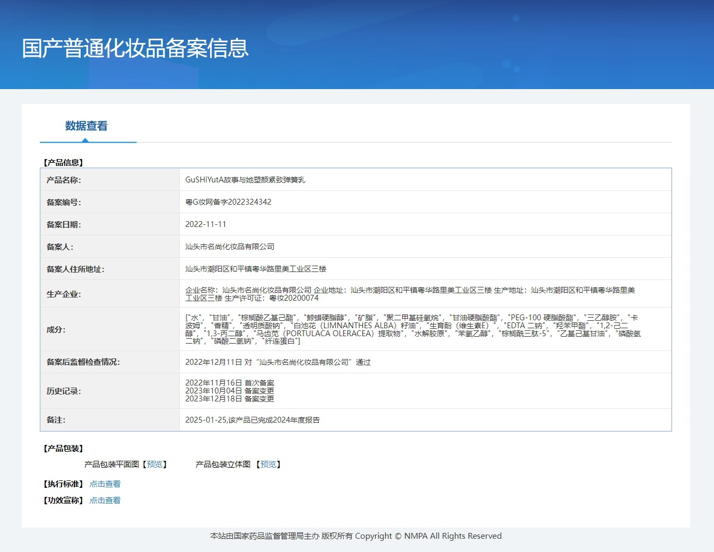Click history entry 2023年12月18日 备案变更
The width and height of the screenshot is (714, 552).
coord(230,399)
